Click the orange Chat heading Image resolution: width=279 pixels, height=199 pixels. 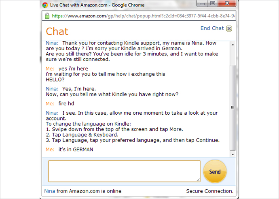pyautogui.click(x=57, y=32)
